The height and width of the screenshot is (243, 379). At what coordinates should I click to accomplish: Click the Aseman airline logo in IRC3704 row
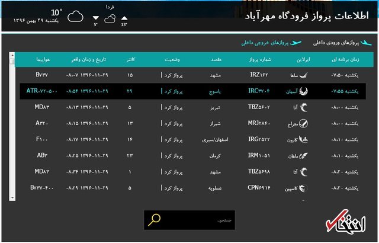(303, 91)
